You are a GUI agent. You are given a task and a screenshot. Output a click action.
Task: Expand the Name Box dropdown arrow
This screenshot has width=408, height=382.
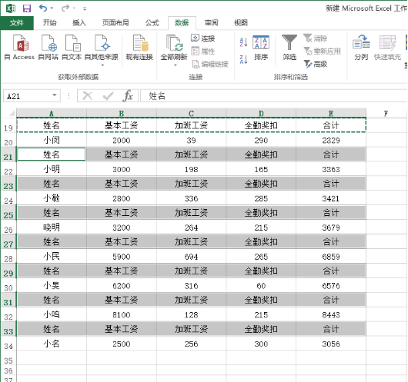(x=55, y=95)
